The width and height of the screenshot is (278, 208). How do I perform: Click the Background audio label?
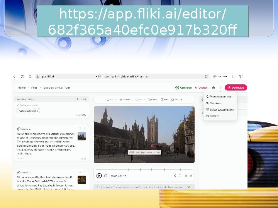tap(27, 105)
